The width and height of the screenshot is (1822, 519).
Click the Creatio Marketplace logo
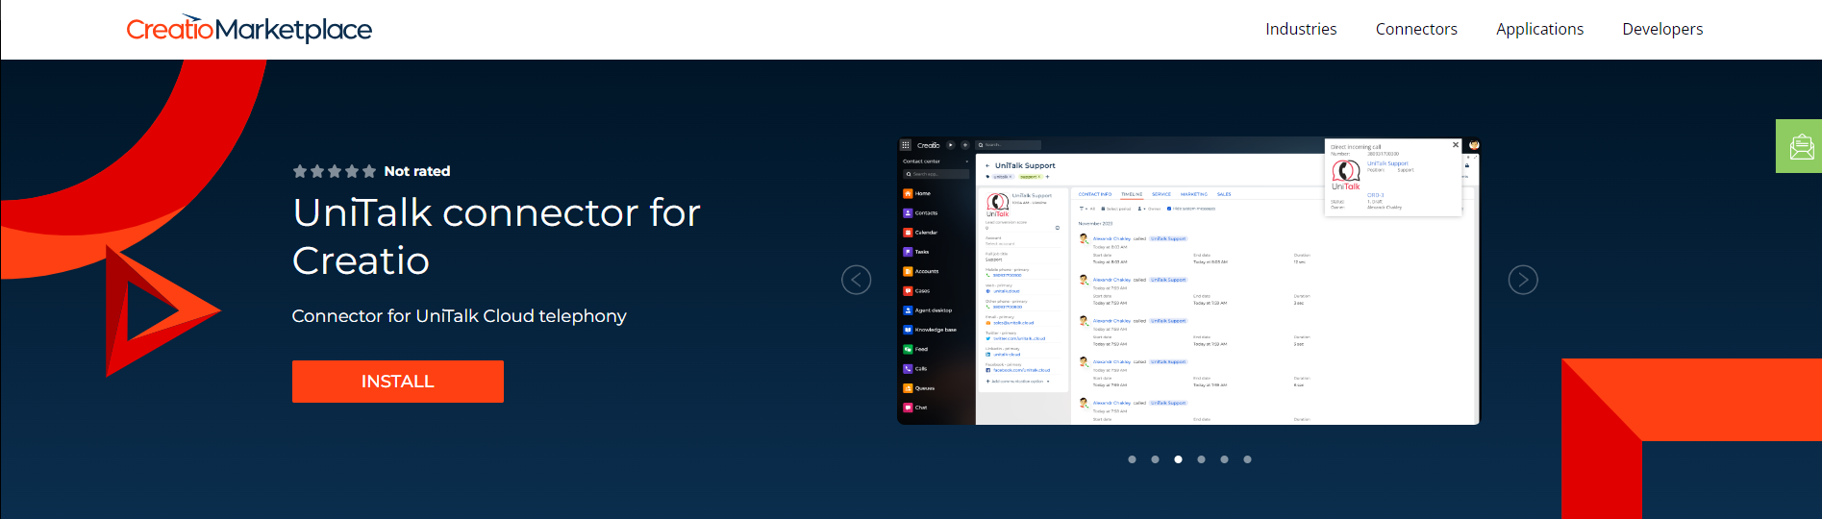pyautogui.click(x=249, y=29)
